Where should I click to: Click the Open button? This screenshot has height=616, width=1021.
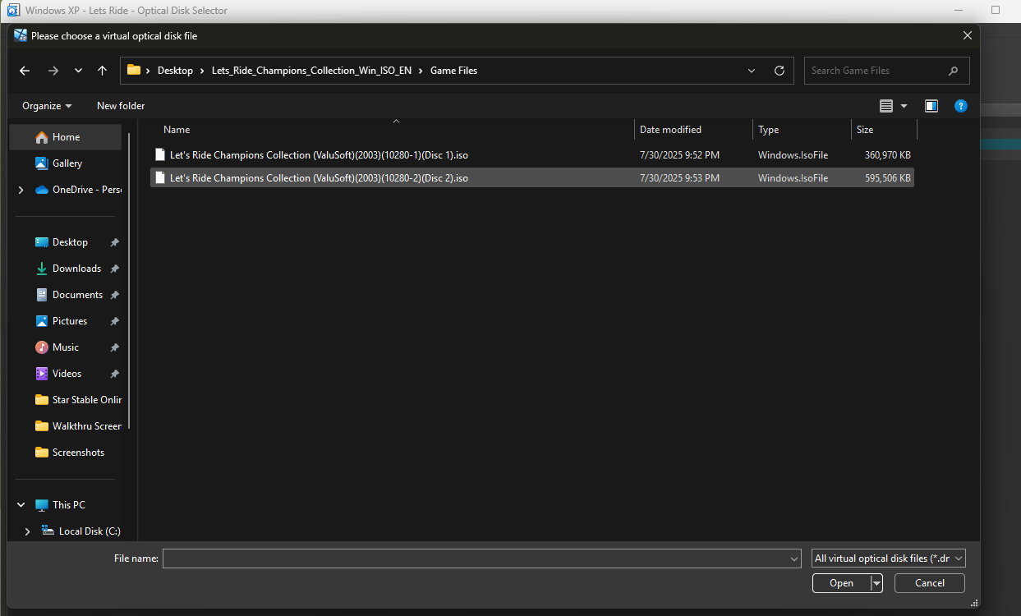tap(841, 583)
